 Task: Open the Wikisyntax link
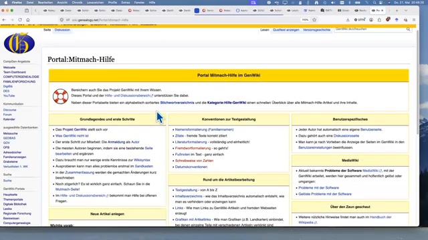(142, 160)
